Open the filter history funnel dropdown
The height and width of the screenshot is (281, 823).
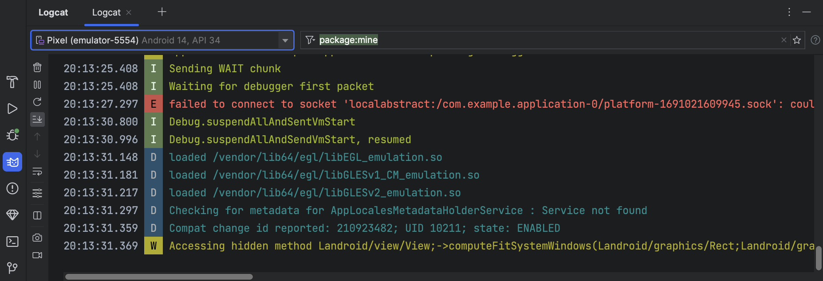[x=310, y=40]
